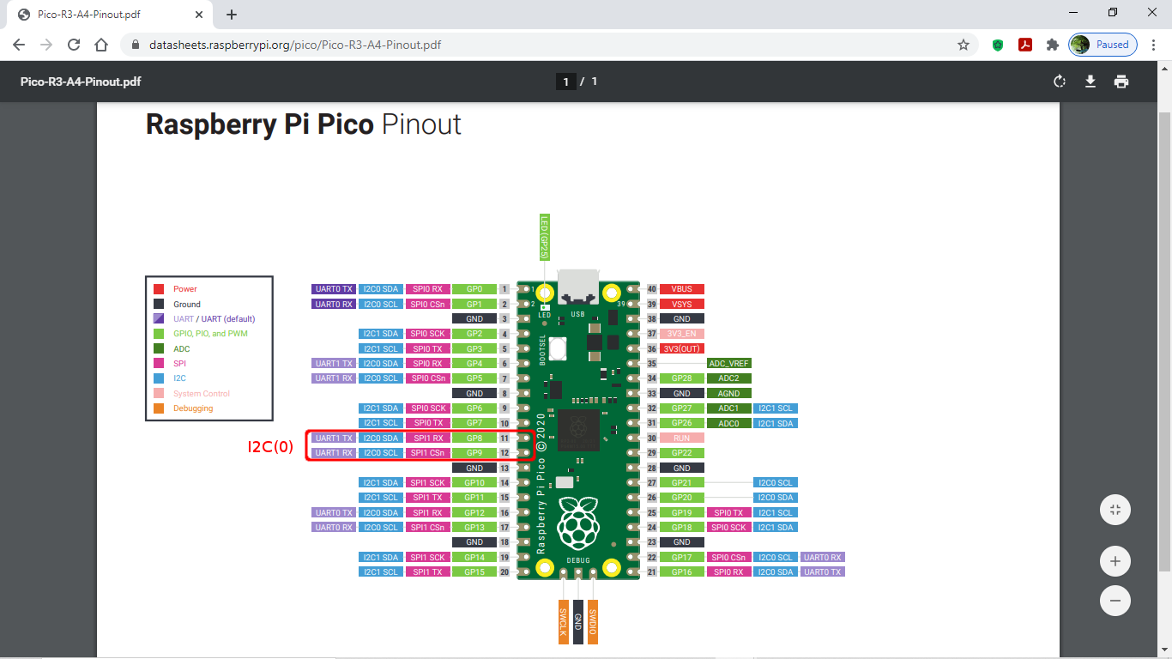
Task: Download the Pico pinout PDF
Action: [x=1090, y=82]
